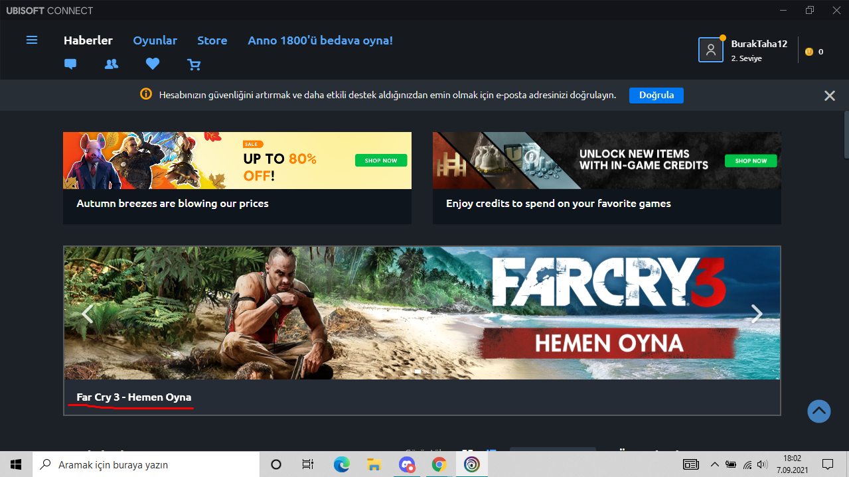This screenshot has height=477, width=849.
Task: Open the hamburger menu
Action: click(x=32, y=40)
